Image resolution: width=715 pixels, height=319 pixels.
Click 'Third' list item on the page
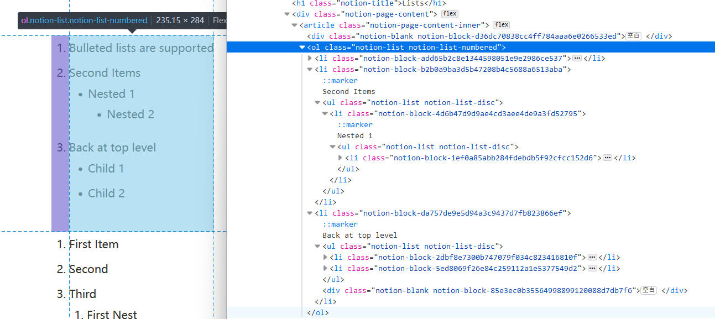point(82,294)
